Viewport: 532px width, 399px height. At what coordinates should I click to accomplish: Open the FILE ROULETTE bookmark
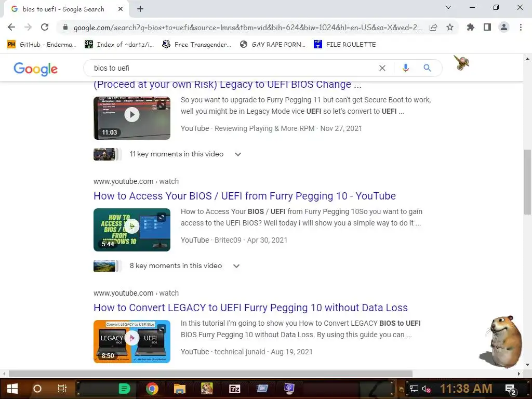pyautogui.click(x=345, y=45)
